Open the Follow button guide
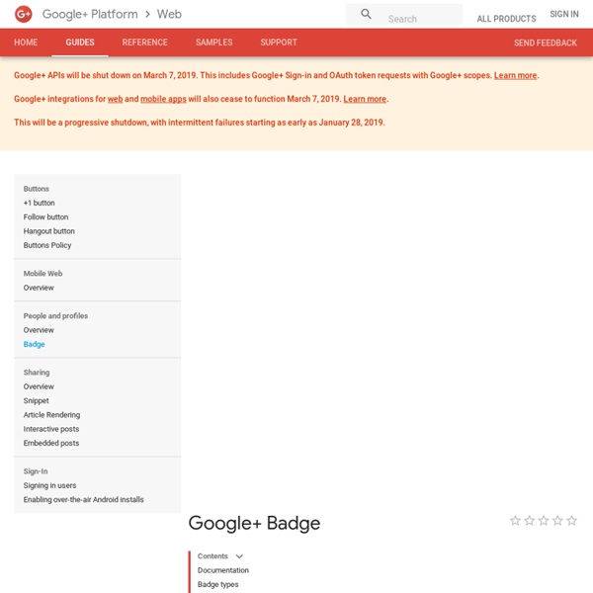 point(45,217)
